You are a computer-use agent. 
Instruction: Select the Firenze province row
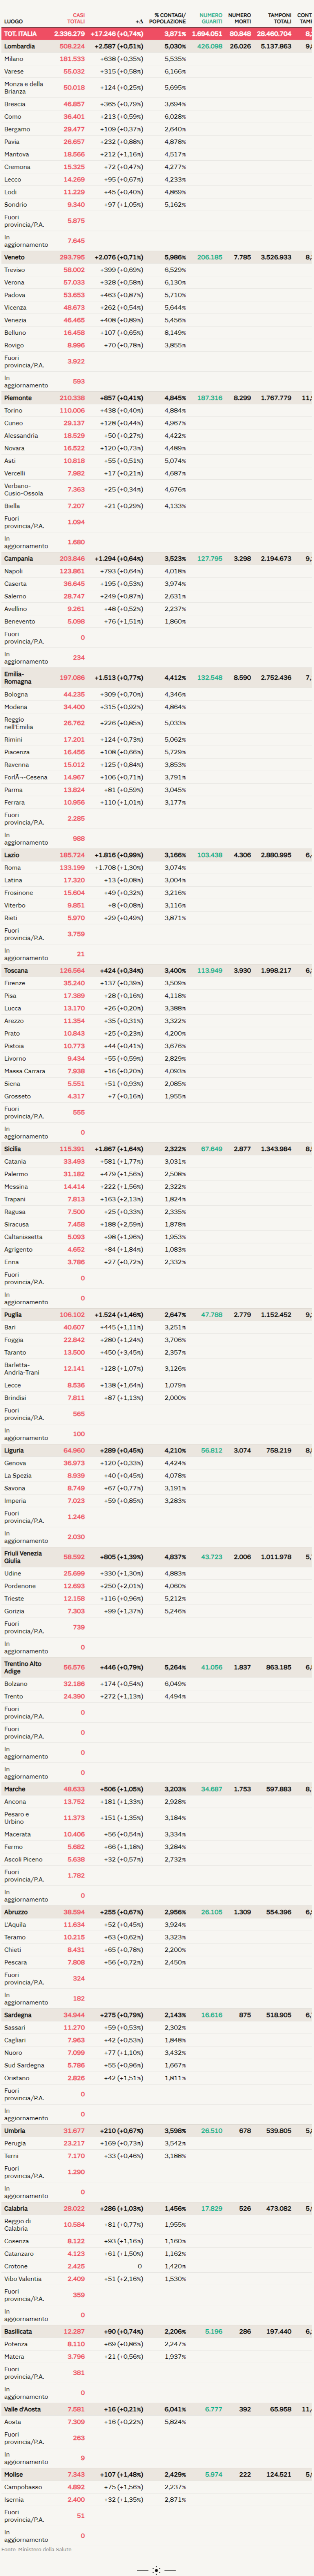point(156,983)
